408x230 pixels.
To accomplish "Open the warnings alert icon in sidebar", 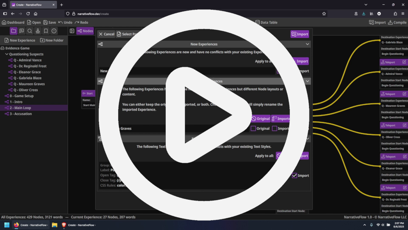I will point(54,31).
